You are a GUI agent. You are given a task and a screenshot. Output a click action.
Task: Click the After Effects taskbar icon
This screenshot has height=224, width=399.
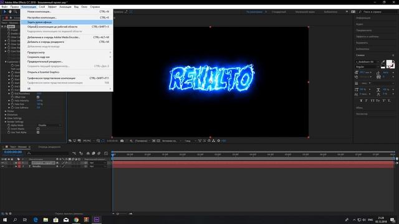click(x=97, y=220)
